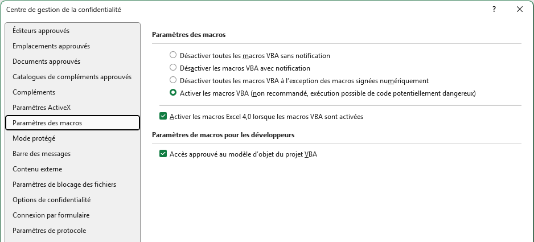This screenshot has height=242, width=534.
Task: Select 'Désactiver les macros VBA avec notification'
Action: (x=173, y=68)
